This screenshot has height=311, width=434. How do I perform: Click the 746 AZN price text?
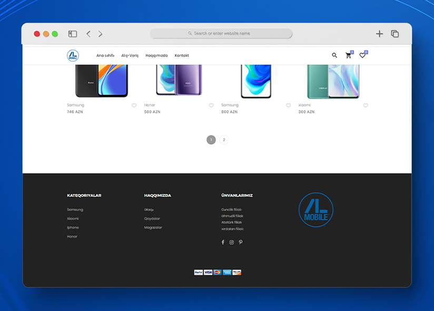(75, 112)
